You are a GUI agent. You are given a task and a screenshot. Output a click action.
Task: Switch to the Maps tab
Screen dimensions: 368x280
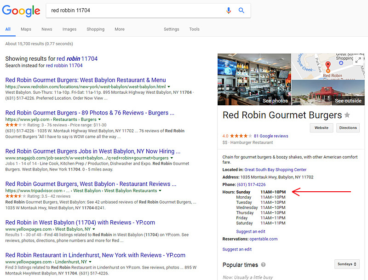[x=26, y=29]
